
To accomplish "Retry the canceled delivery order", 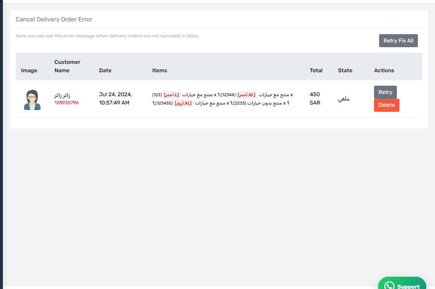I will click(385, 92).
